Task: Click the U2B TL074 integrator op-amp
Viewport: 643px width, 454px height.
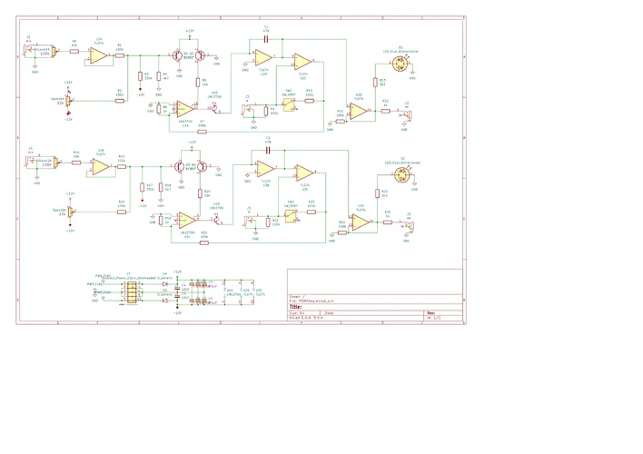Action: coord(263,57)
